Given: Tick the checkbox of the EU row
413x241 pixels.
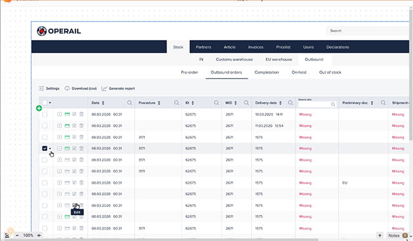Looking at the screenshot, I should (x=44, y=183).
